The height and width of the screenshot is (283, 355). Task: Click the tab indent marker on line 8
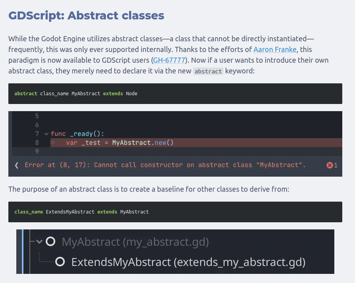pos(52,142)
